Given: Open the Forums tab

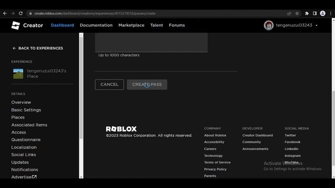Looking at the screenshot, I should coord(177,25).
